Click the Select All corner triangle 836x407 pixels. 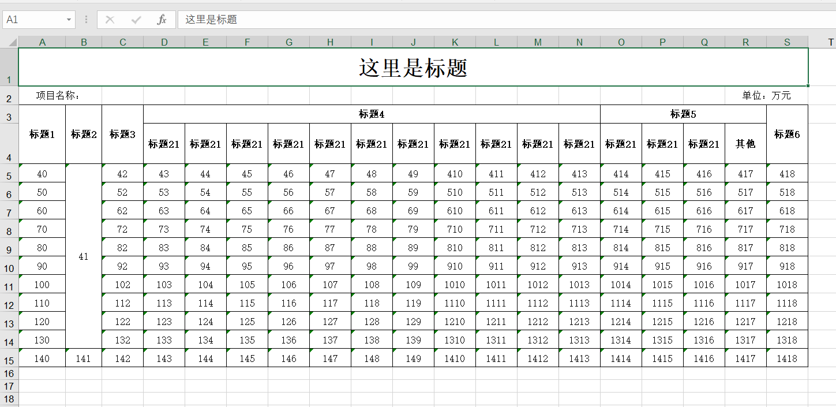pyautogui.click(x=12, y=42)
